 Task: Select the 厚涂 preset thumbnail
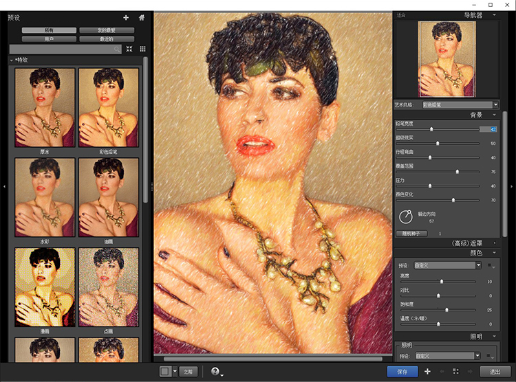tap(45, 107)
